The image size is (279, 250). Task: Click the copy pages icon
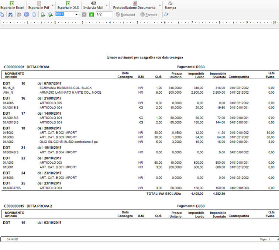pos(2,15)
